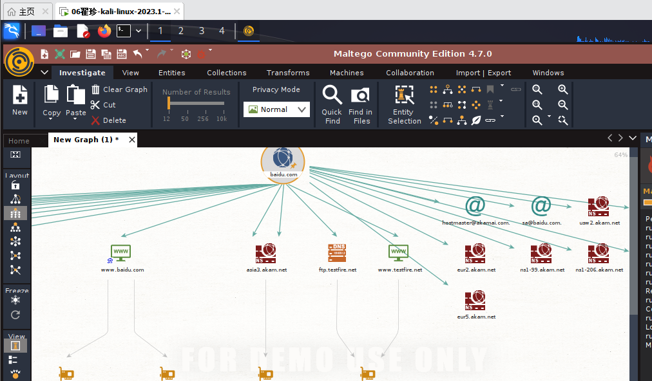Click the refresh layout icon under Freeze

pos(15,315)
